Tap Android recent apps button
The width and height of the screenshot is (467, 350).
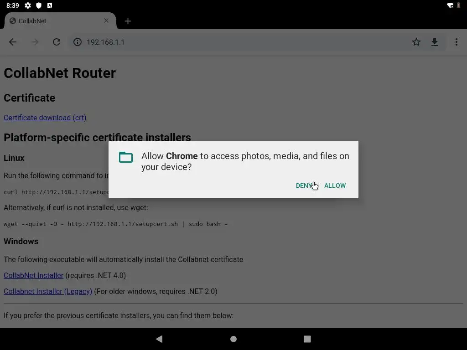coord(307,339)
